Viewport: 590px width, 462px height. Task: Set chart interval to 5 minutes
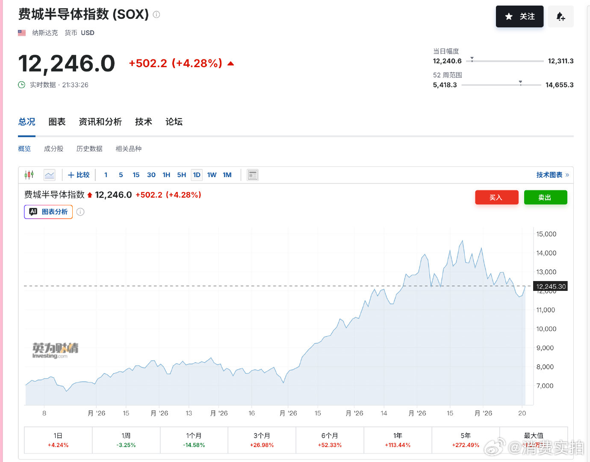pos(121,175)
